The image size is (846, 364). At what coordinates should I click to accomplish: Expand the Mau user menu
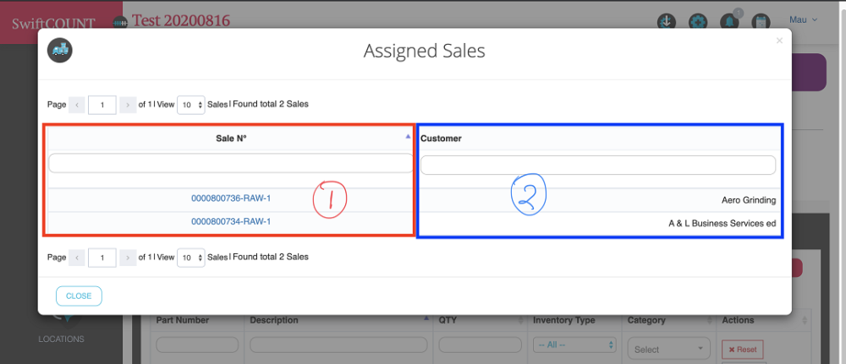pos(803,19)
